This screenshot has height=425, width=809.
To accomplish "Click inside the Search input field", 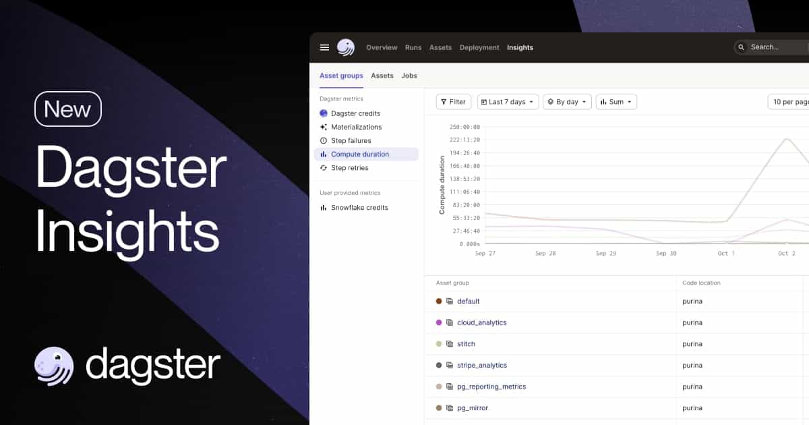I will point(775,47).
